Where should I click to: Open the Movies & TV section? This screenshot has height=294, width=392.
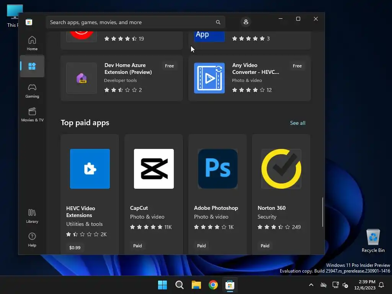point(32,114)
